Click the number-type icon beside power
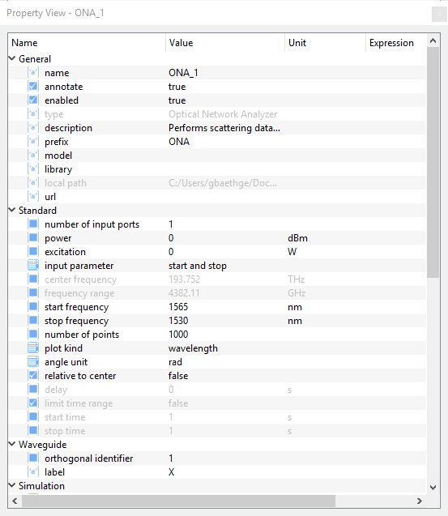The height and width of the screenshot is (516, 448). pos(33,237)
